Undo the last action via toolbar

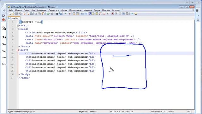[48, 14]
